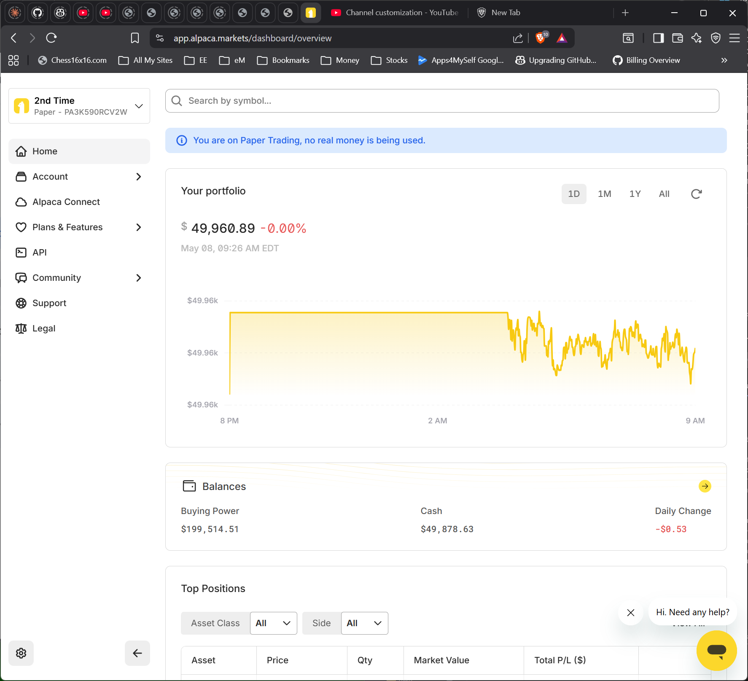Click the address bar URL
The height and width of the screenshot is (681, 748).
point(253,38)
